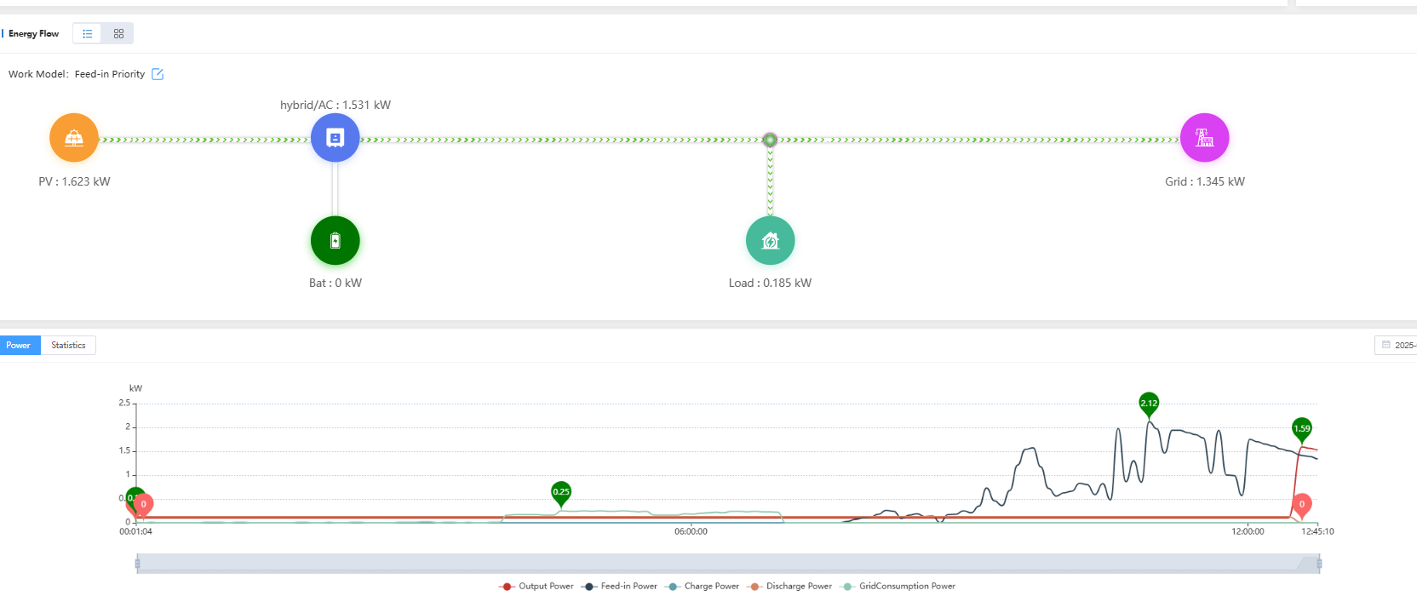Open the Statistics tab
The height and width of the screenshot is (596, 1417).
click(x=68, y=346)
